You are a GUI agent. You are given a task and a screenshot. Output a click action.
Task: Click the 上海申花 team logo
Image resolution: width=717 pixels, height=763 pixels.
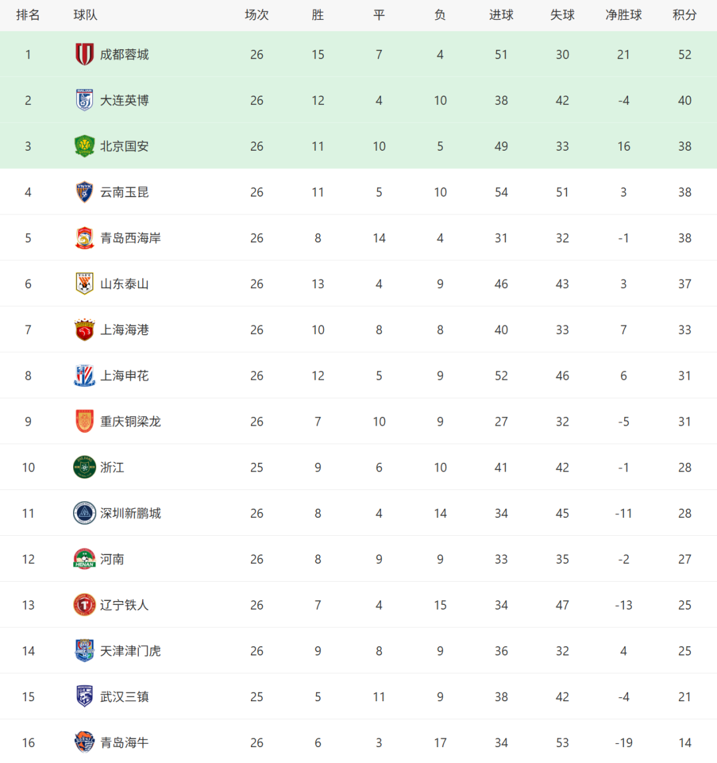84,376
